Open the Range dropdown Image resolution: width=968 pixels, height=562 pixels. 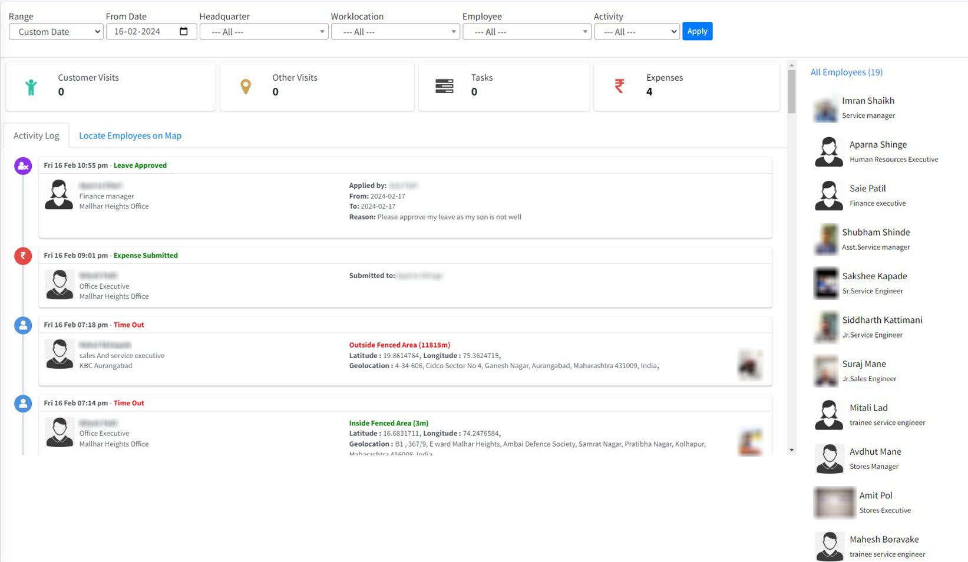coord(56,32)
